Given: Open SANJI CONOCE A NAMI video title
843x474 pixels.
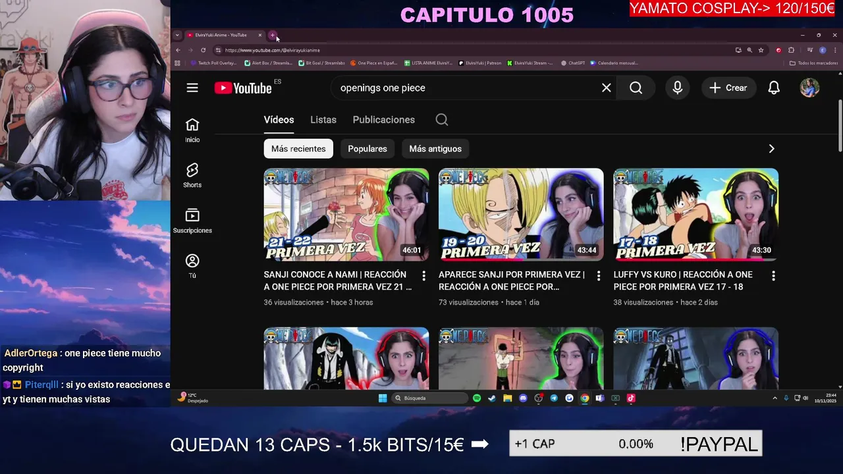Looking at the screenshot, I should (x=338, y=280).
